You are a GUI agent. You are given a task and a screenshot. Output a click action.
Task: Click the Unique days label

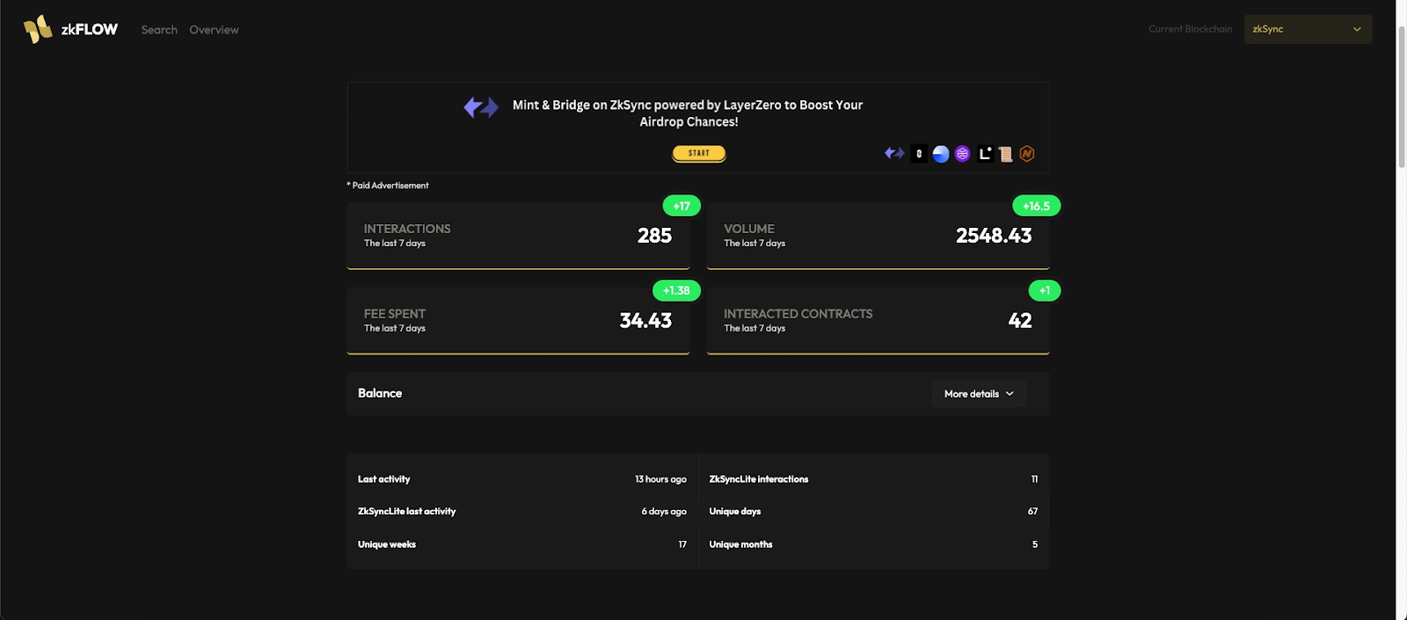(x=735, y=511)
